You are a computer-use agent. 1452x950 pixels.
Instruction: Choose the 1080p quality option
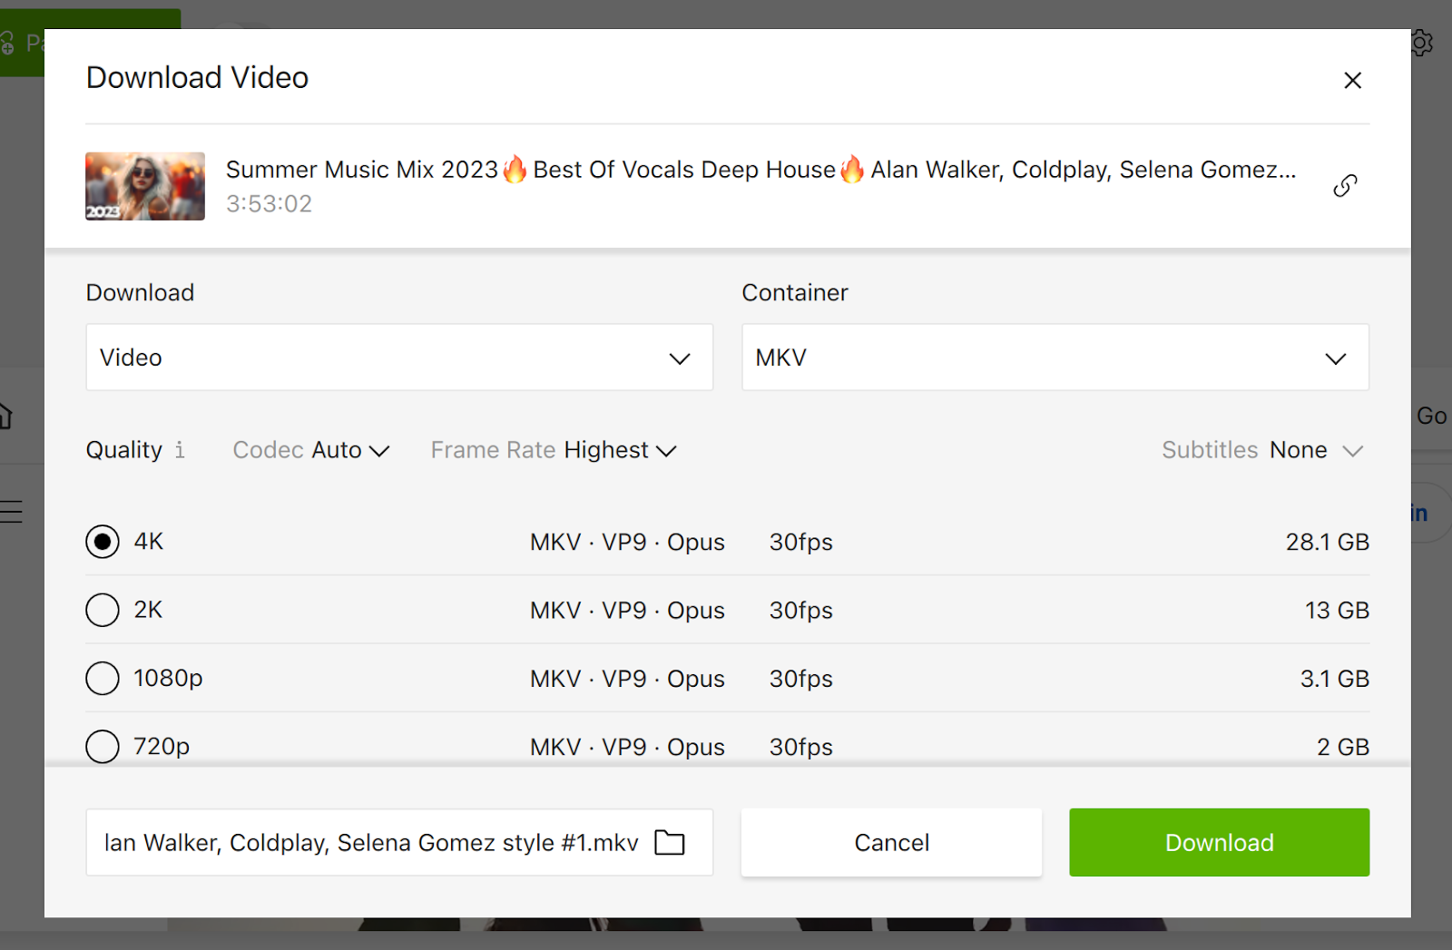[x=103, y=678]
